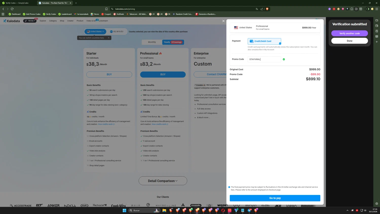Open the Telegram icon in the taskbar
Screen dimensions: 380x214
pyautogui.click(x=250, y=210)
